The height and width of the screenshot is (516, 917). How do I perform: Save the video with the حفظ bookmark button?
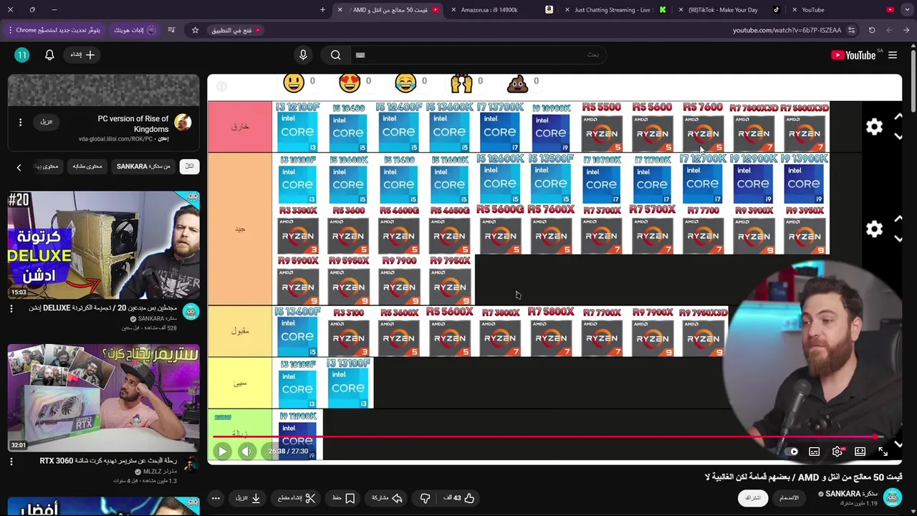pyautogui.click(x=343, y=498)
